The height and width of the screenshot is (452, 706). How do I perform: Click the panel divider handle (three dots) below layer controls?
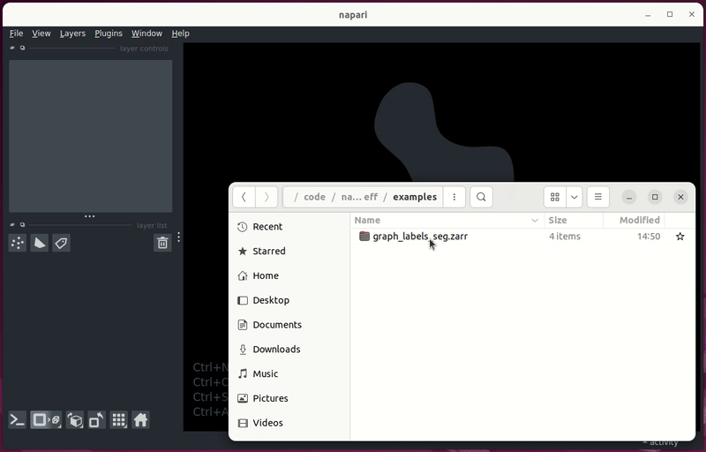tap(90, 216)
